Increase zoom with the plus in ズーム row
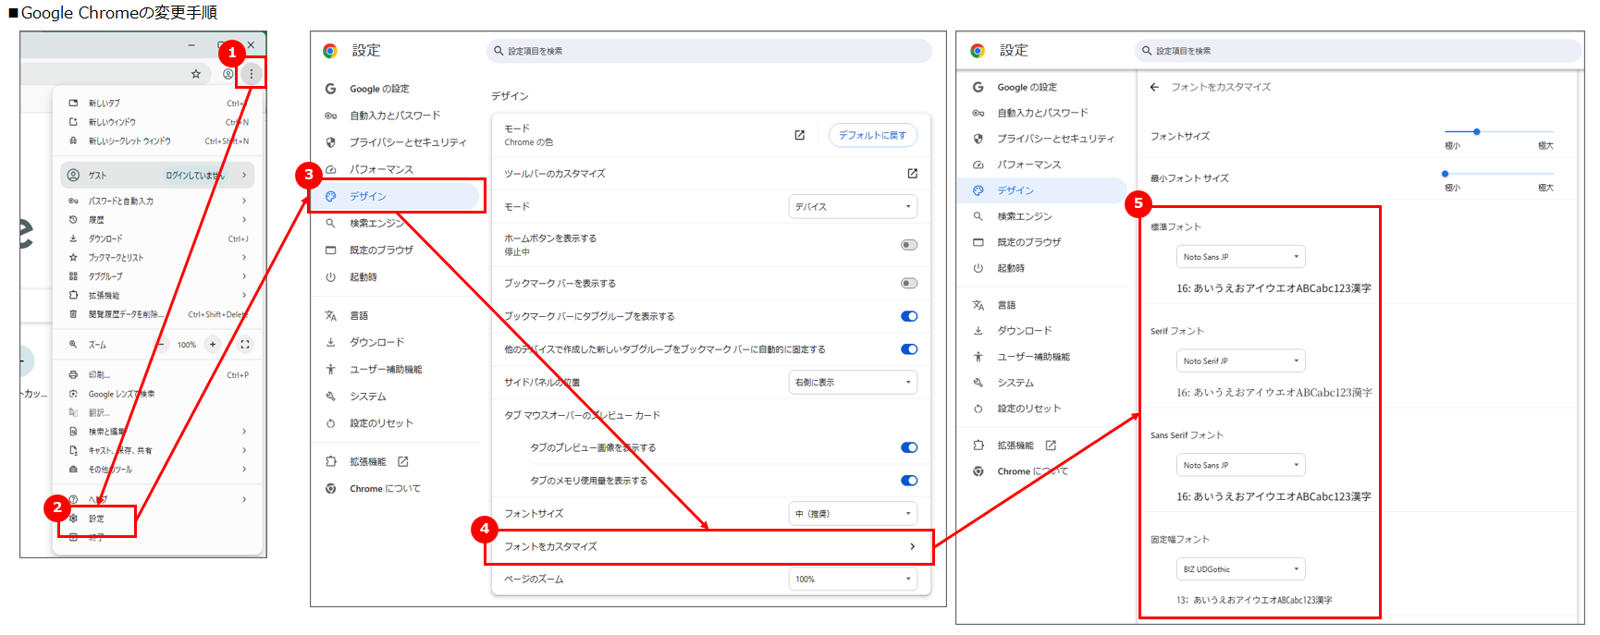1600x635 pixels. [x=213, y=345]
